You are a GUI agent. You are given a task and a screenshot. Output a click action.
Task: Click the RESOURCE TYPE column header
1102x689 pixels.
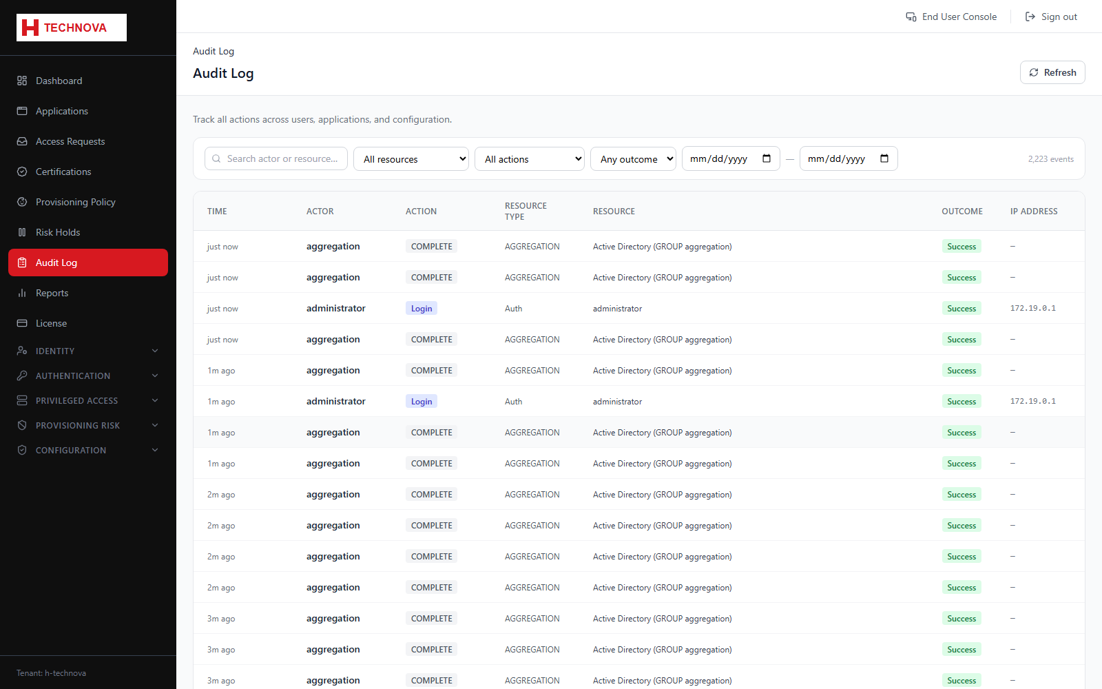(x=526, y=212)
